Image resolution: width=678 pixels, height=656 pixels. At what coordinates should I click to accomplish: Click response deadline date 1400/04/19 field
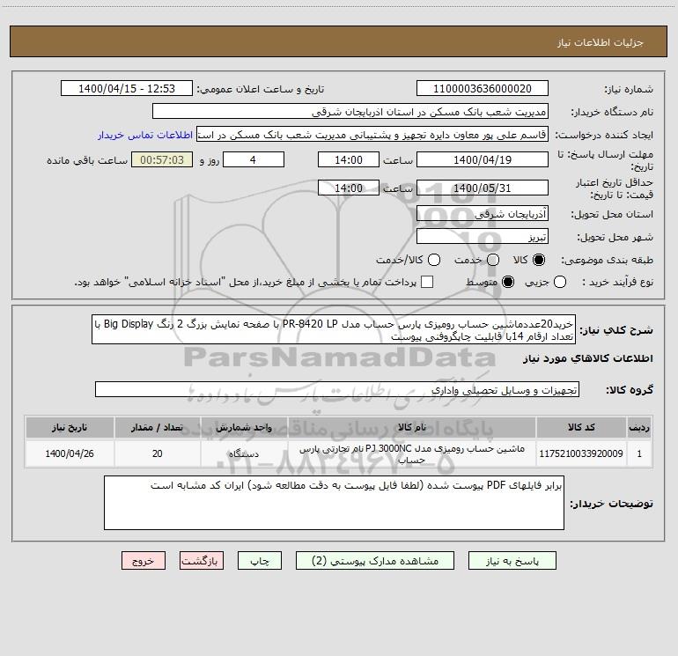click(x=483, y=159)
